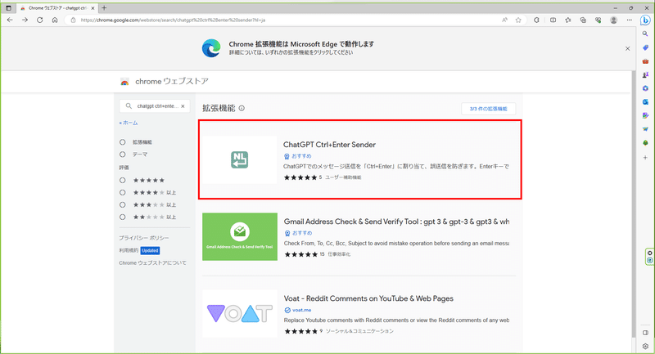Click the Gmail Address Check green thumbnail
Screen dimensions: 655x354
coord(240,237)
